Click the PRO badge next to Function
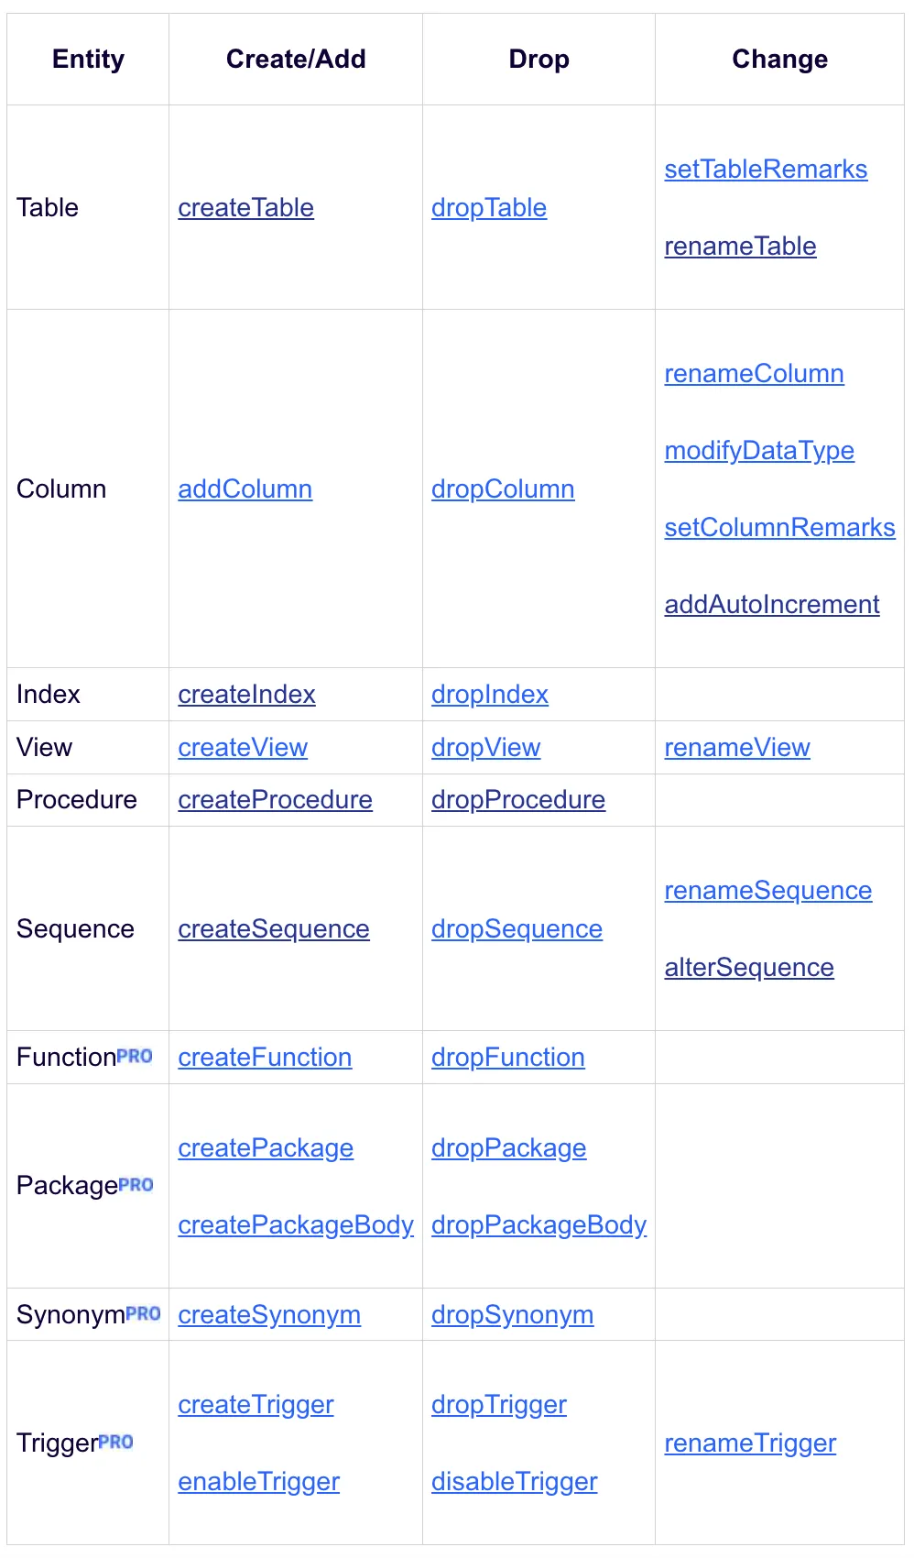914x1558 pixels. [x=135, y=1056]
